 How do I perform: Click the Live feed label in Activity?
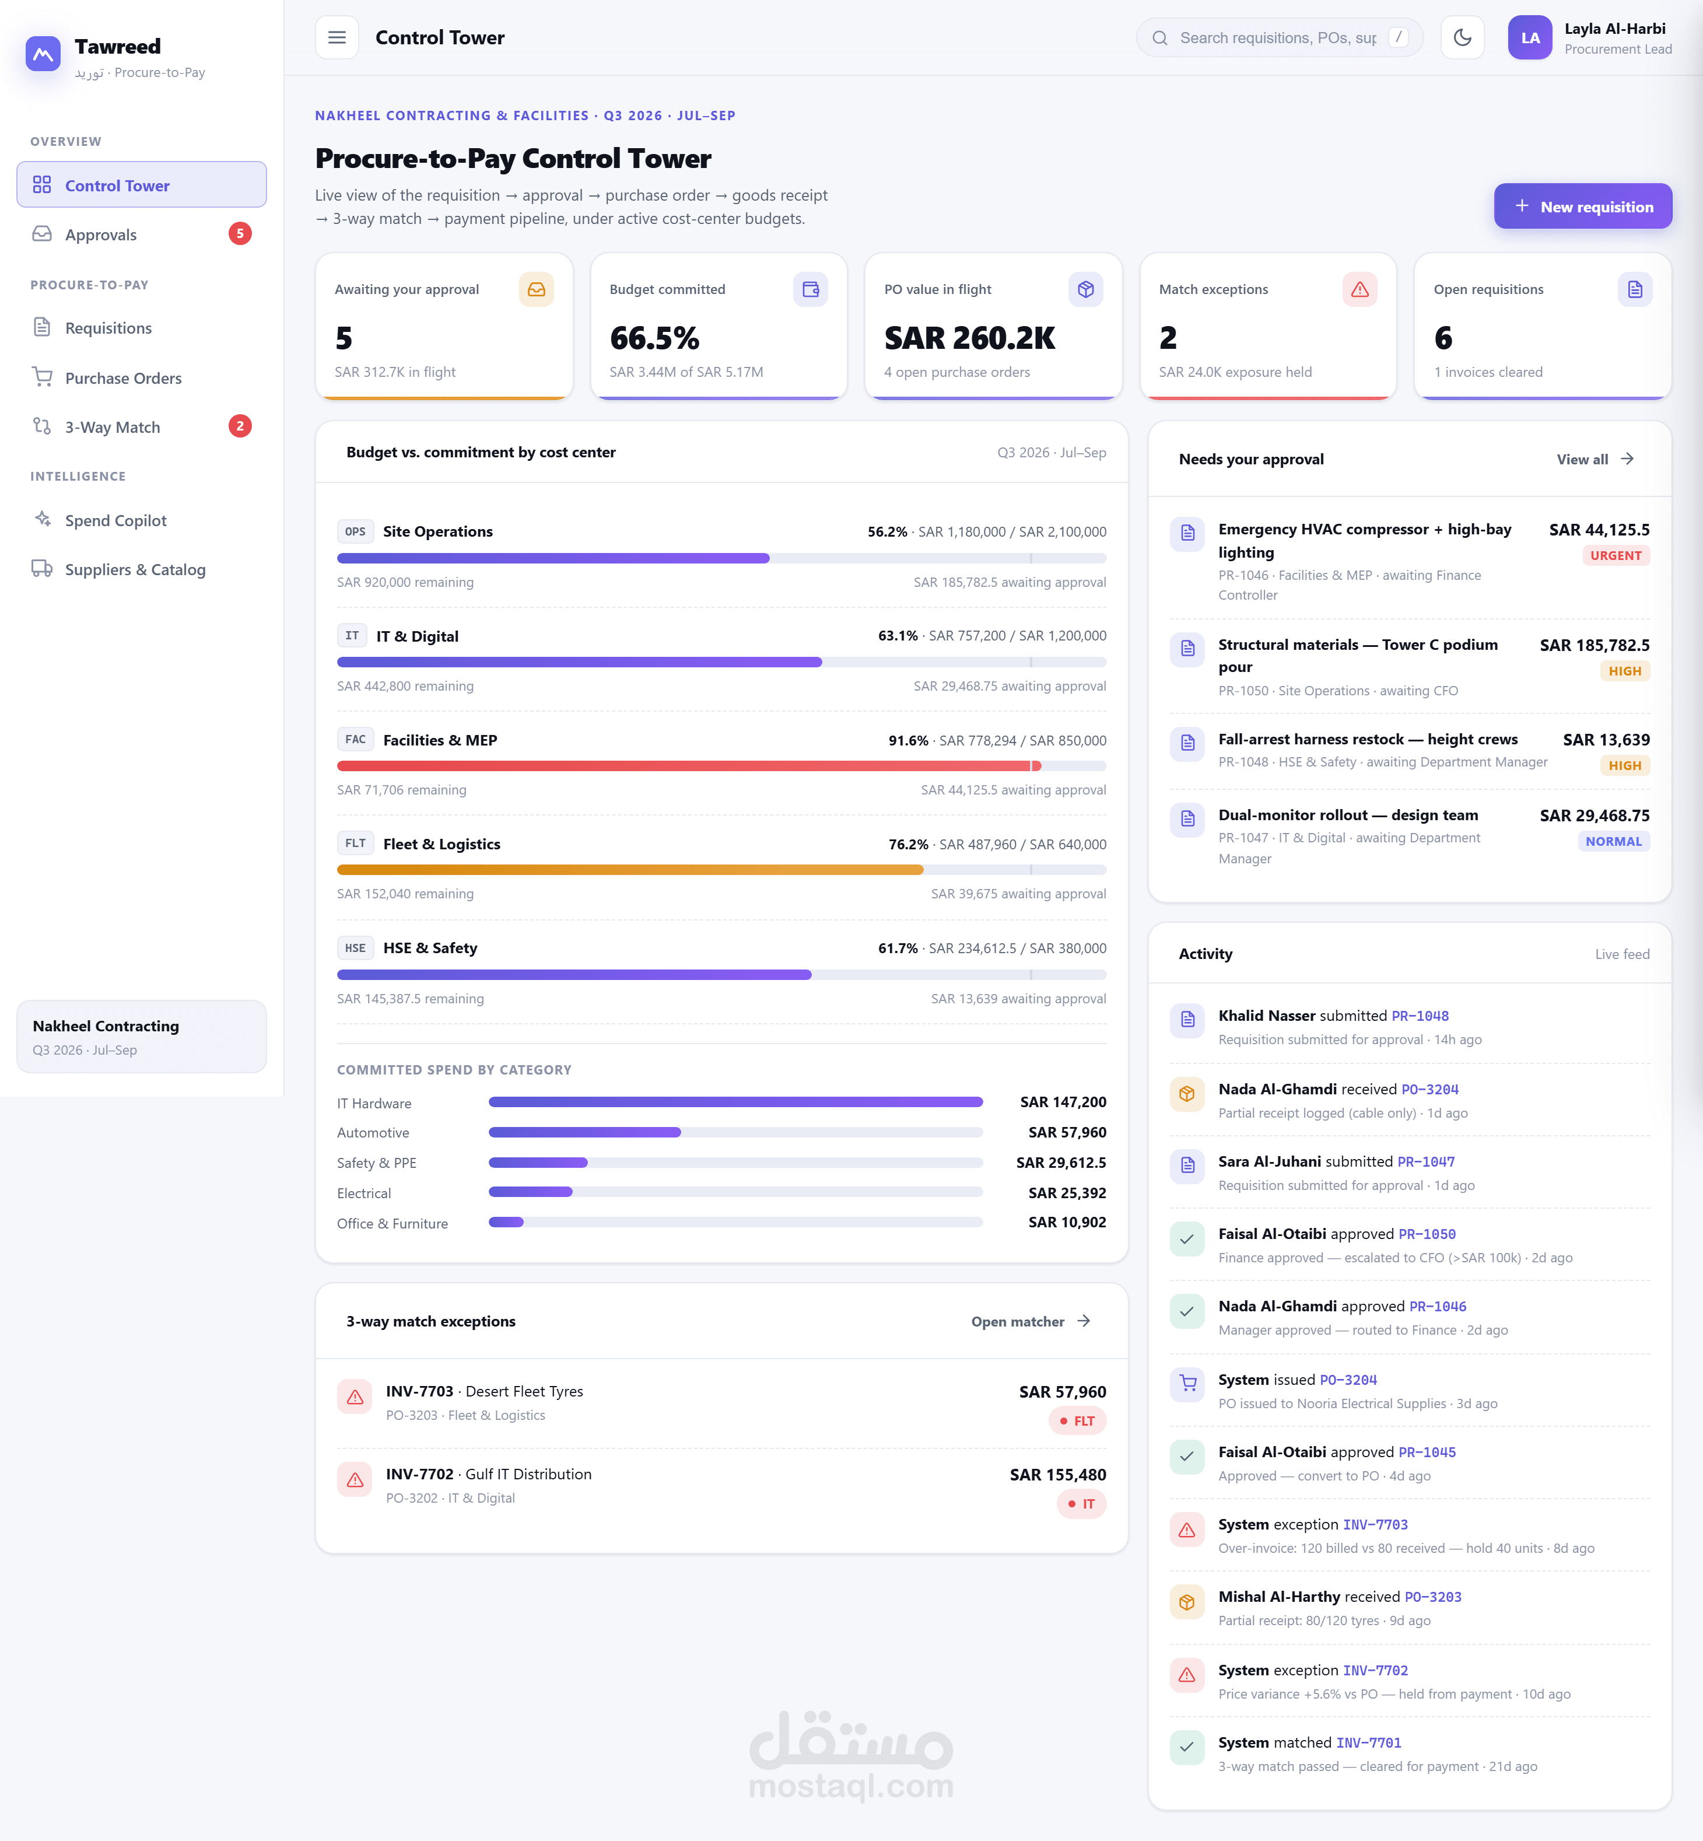1622,954
